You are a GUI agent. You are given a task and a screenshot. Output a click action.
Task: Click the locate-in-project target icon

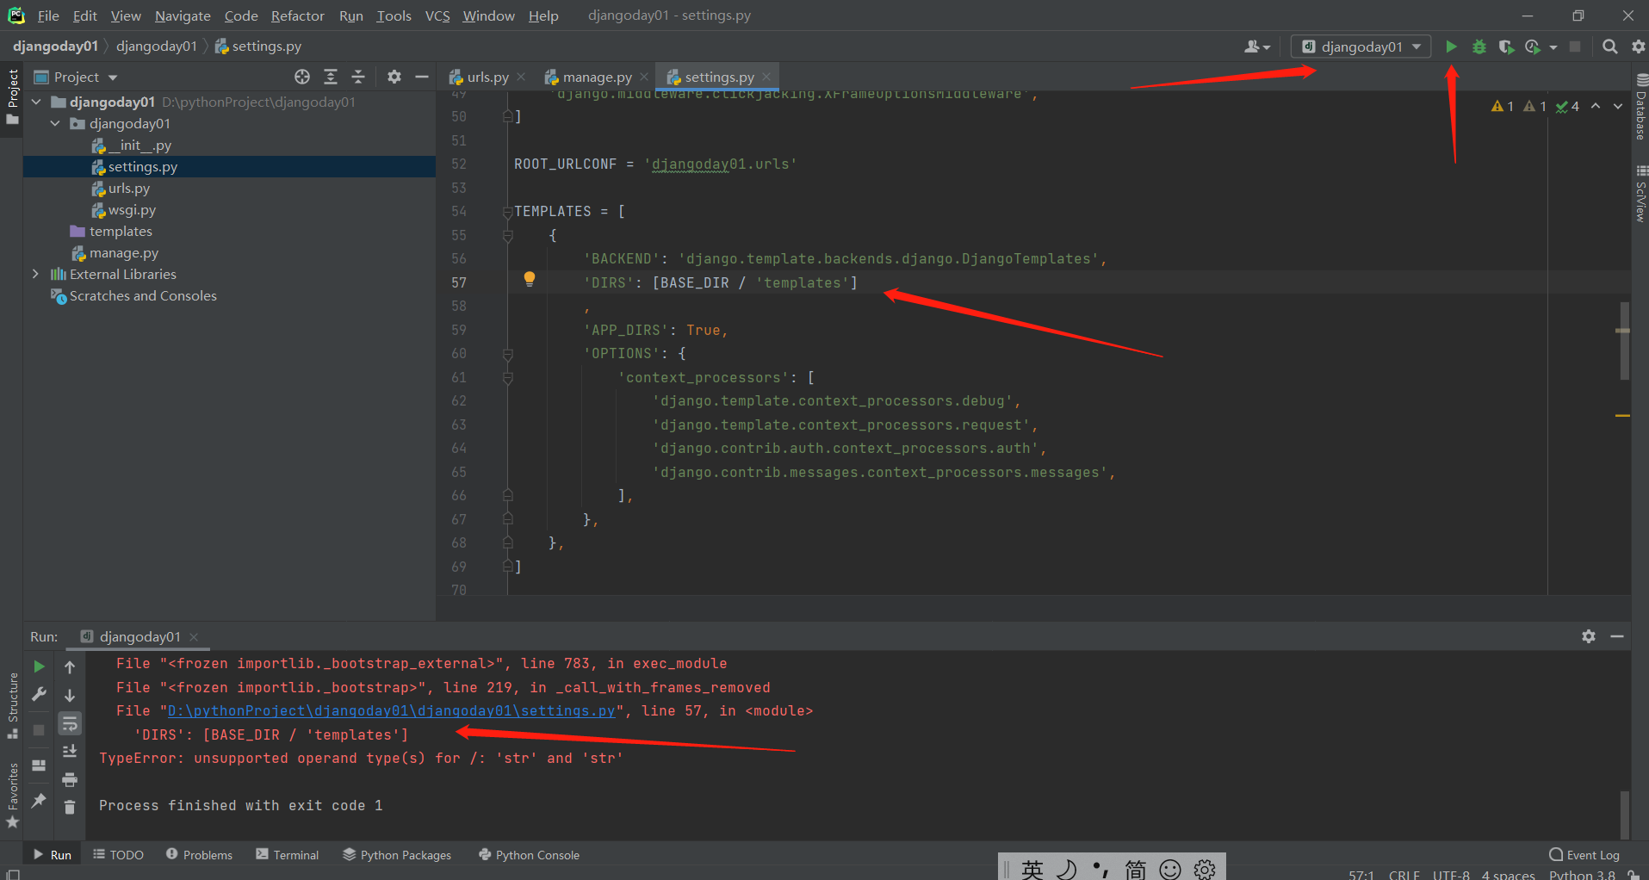pyautogui.click(x=301, y=77)
